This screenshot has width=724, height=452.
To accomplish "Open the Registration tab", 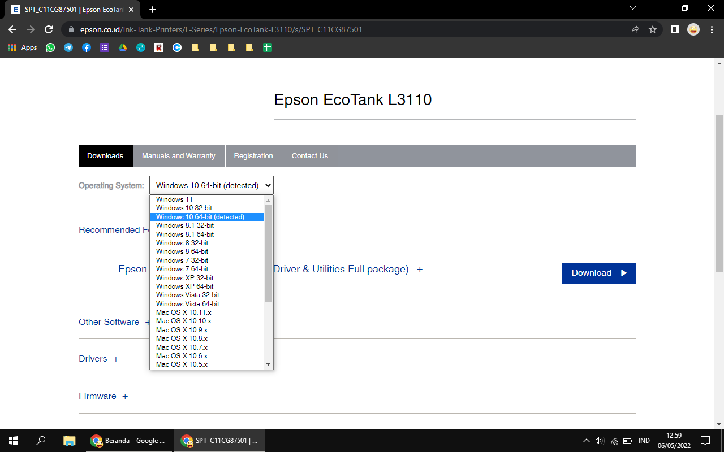I will 253,156.
